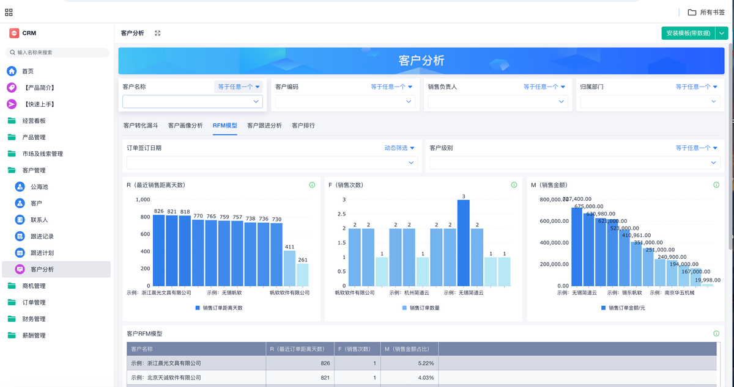Select the RFM模型 tab
The image size is (734, 387).
(225, 125)
